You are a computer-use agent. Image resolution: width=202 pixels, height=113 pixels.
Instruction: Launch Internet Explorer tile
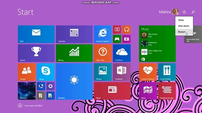coord(103,34)
